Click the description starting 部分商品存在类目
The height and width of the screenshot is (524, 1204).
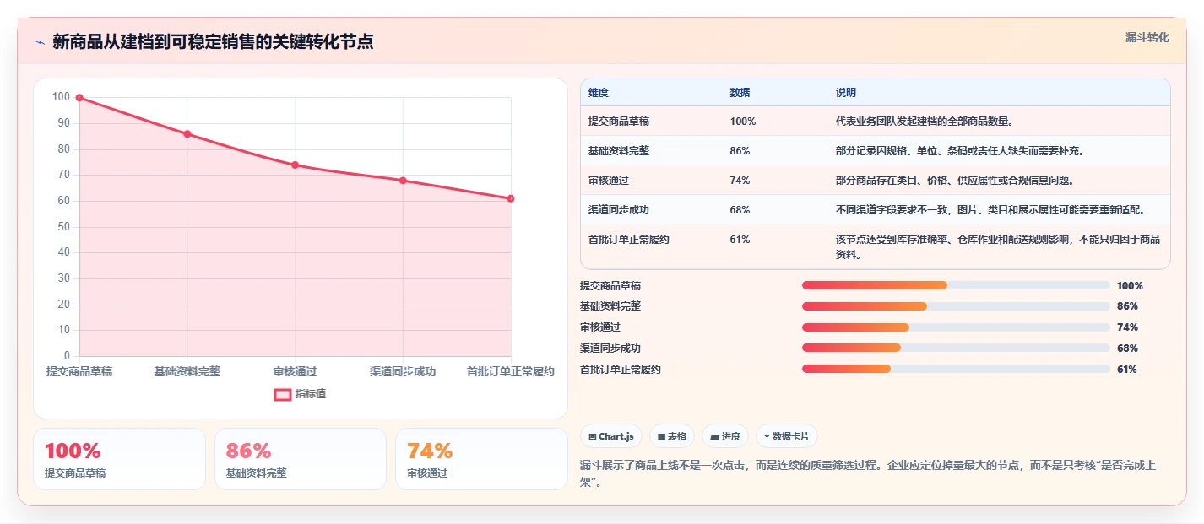point(955,181)
